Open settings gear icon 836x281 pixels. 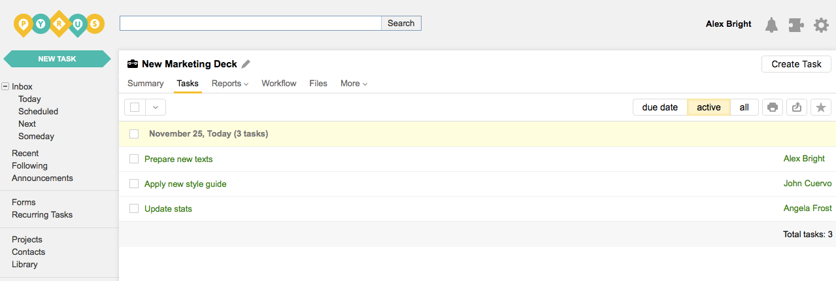(821, 25)
